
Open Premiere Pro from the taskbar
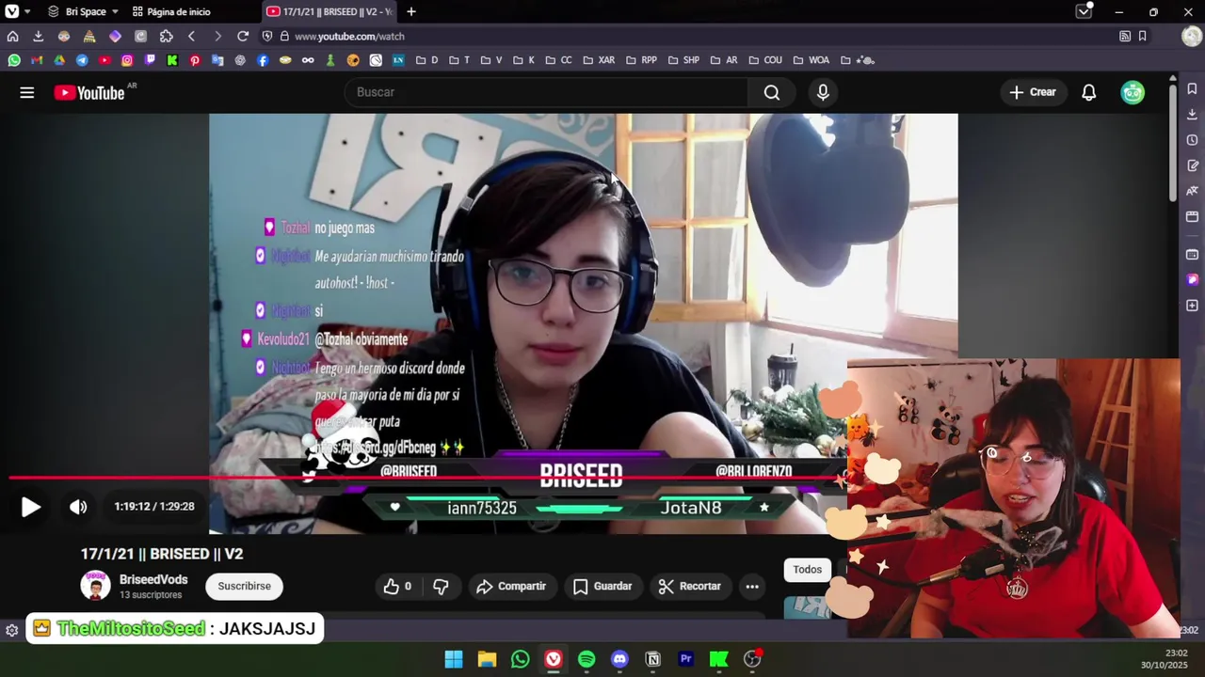[686, 659]
